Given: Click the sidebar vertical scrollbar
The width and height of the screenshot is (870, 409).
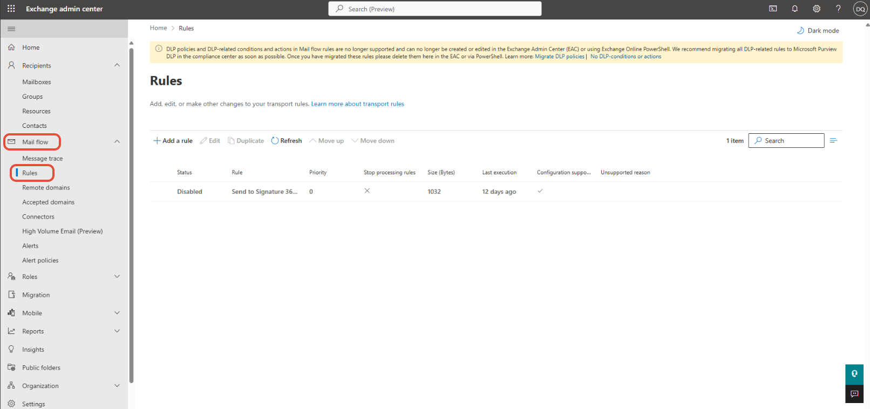Looking at the screenshot, I should pos(131,216).
